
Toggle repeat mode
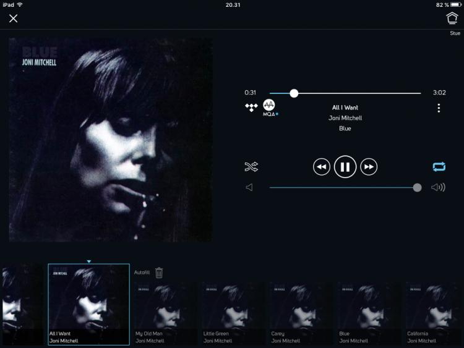click(x=439, y=167)
